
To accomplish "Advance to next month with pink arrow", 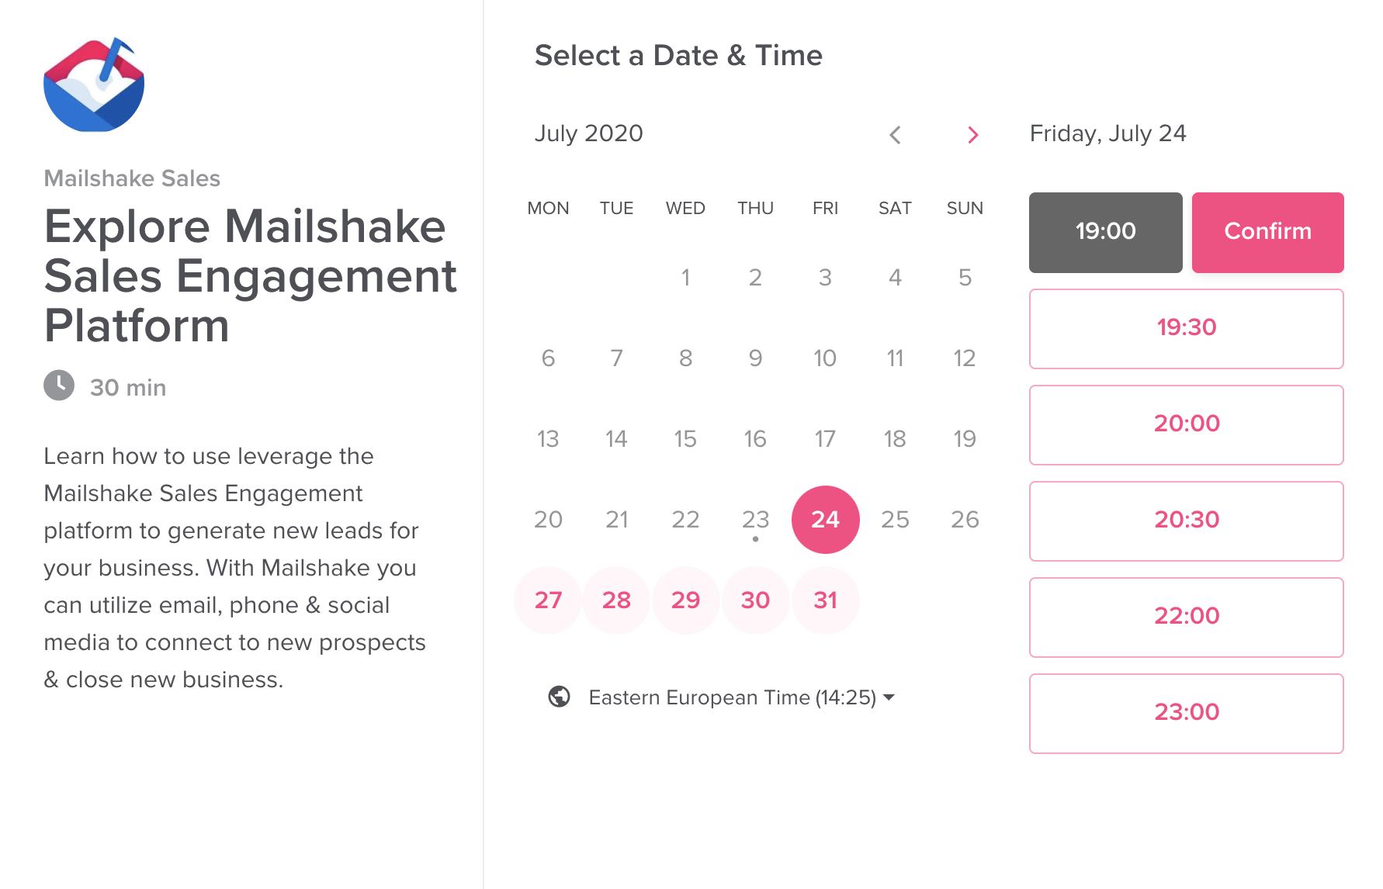I will (972, 135).
